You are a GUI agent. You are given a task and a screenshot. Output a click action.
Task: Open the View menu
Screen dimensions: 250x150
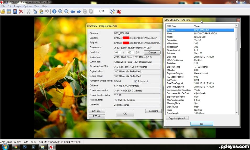tap(37, 6)
